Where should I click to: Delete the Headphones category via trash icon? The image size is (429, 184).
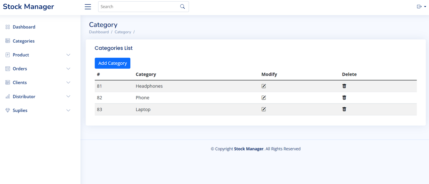[x=344, y=86]
